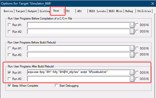Browse file for before-build Run #2
This screenshot has width=156, height=98.
coord(132,55)
